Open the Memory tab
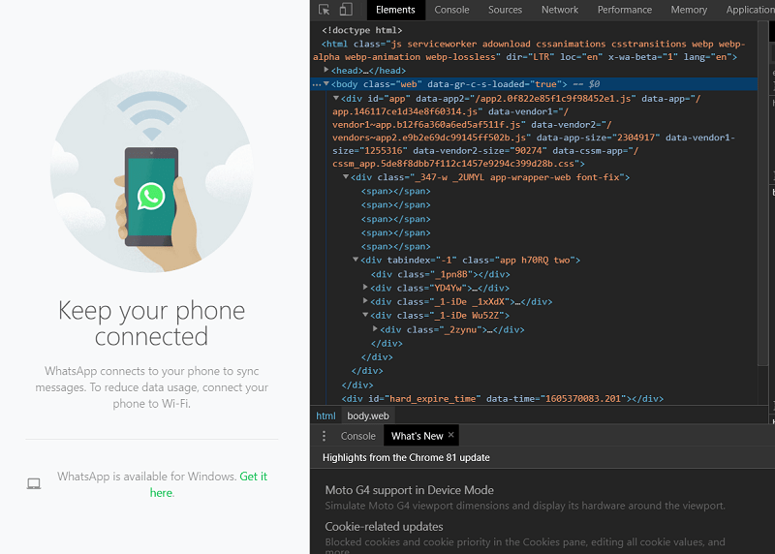Viewport: 775px width, 554px height. (x=689, y=10)
